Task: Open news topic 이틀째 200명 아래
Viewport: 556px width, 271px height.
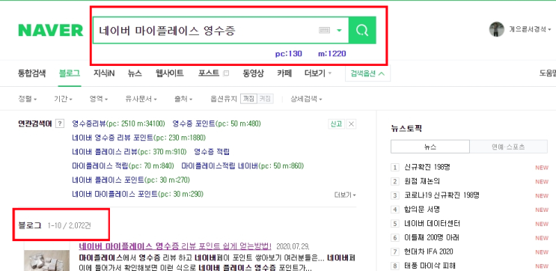Action: point(432,237)
